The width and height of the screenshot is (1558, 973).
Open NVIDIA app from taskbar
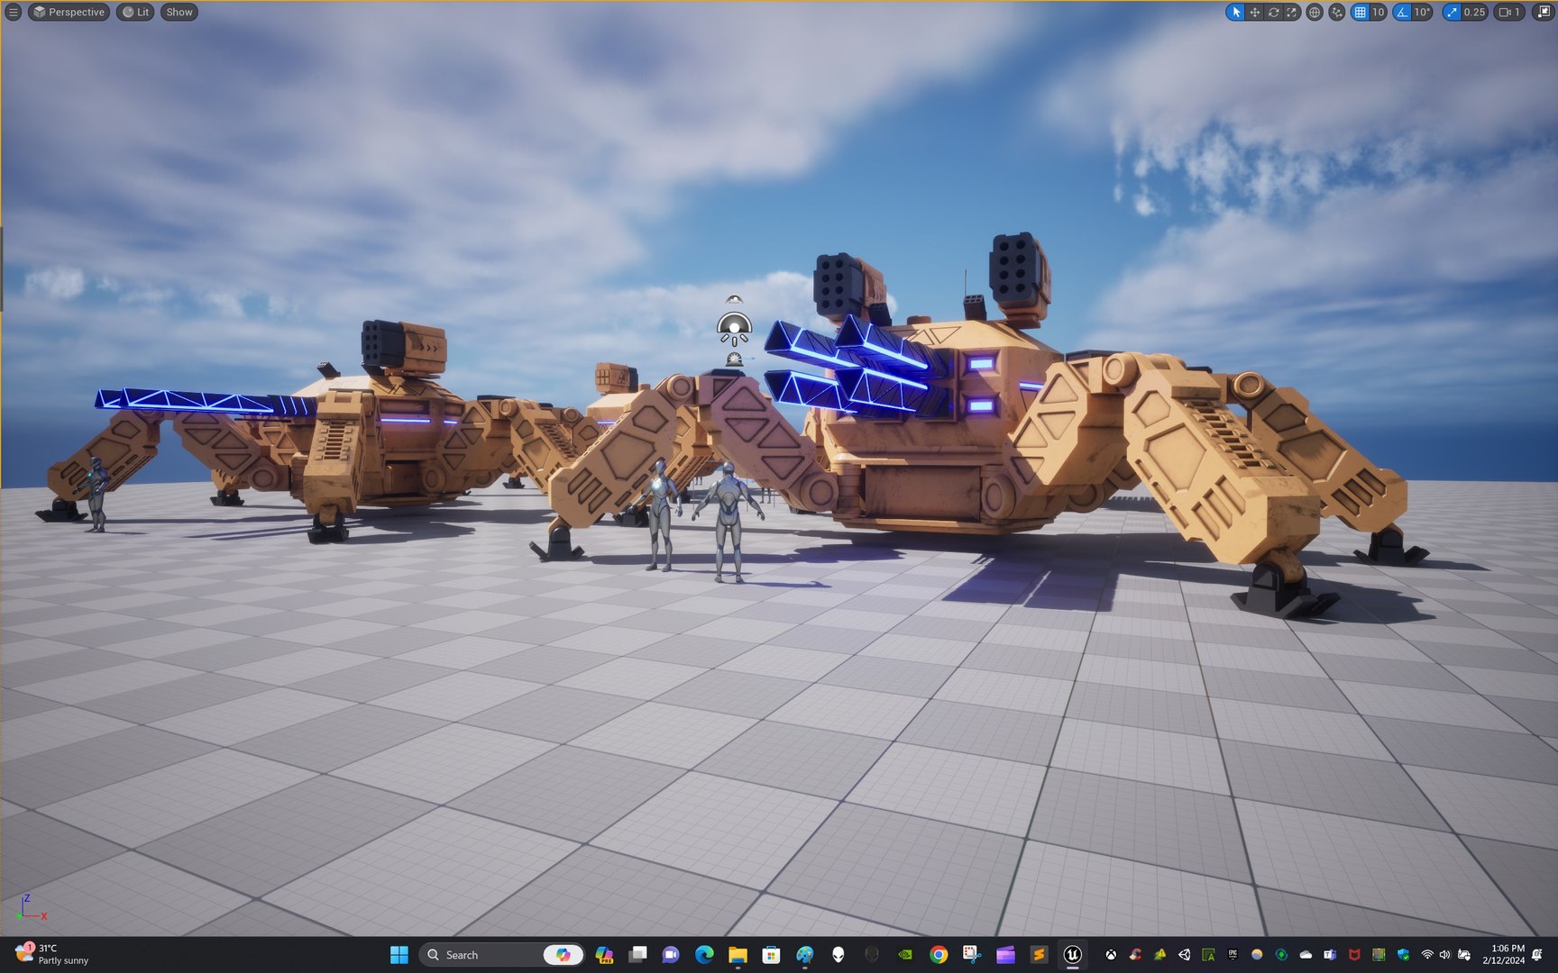(905, 954)
